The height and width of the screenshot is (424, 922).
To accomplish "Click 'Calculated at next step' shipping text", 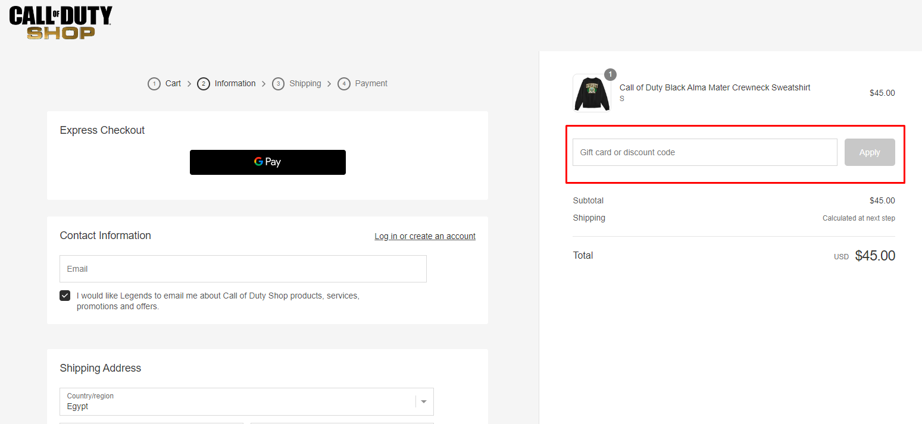I will (x=859, y=218).
